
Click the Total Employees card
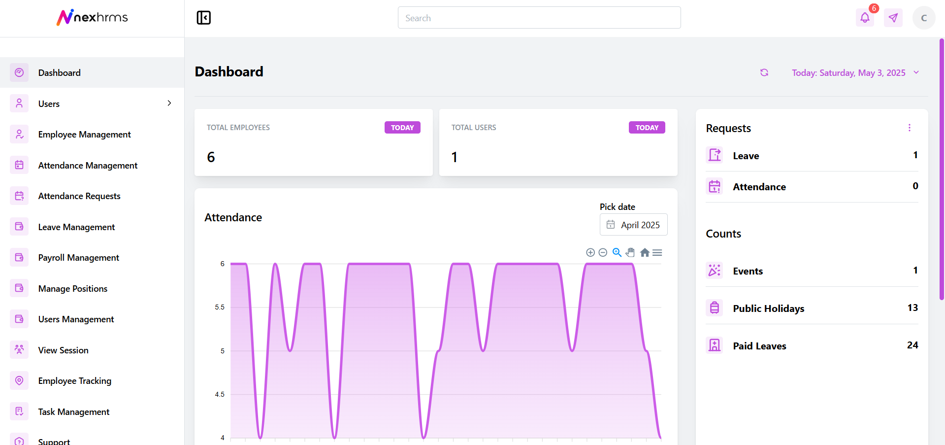[x=314, y=142]
